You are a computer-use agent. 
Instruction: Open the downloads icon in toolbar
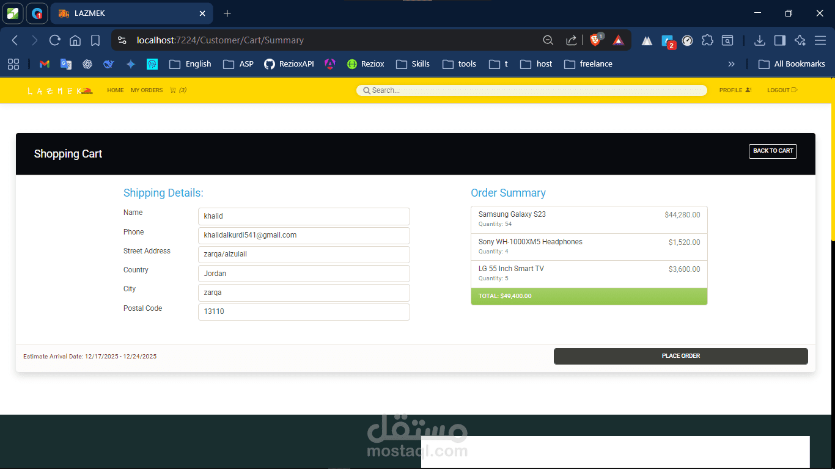point(759,40)
